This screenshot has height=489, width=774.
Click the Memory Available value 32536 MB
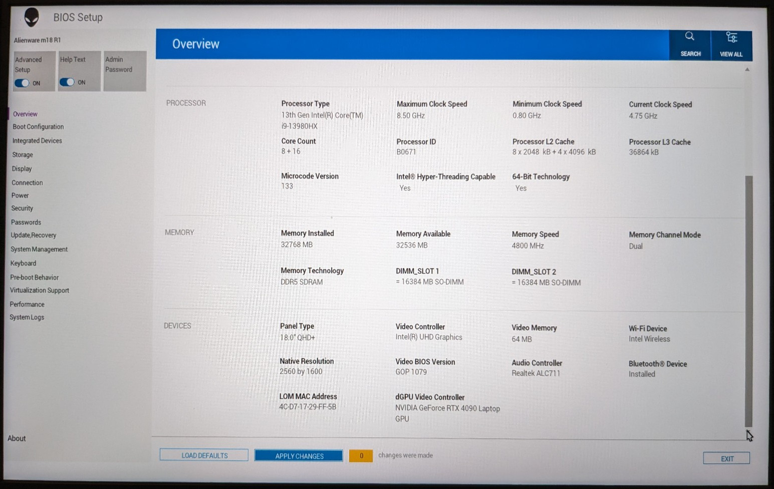[x=412, y=245]
